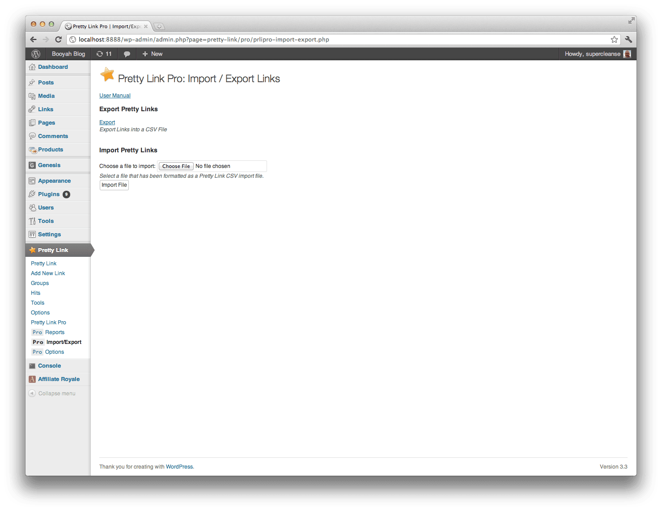Image resolution: width=662 pixels, height=511 pixels.
Task: Click the Import File button
Action: (x=114, y=185)
